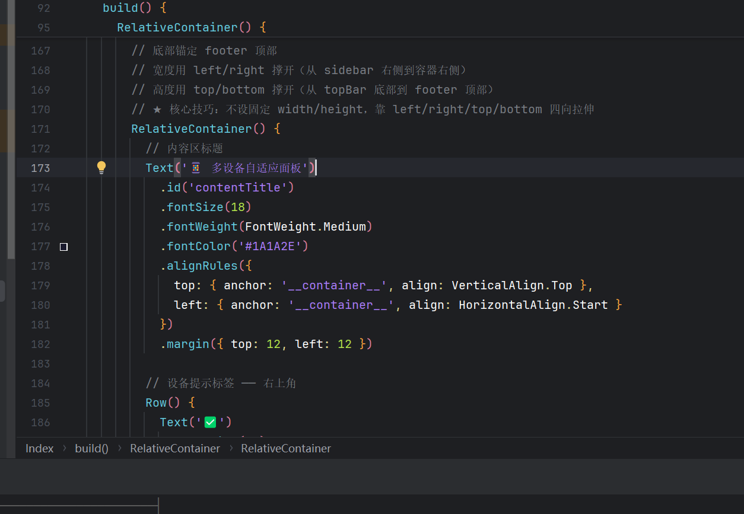Select the Index breadcrumb
This screenshot has height=514, width=744.
40,449
